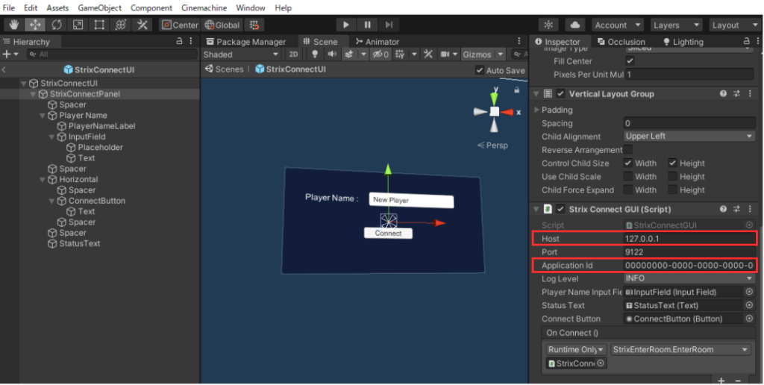Select the Rect Transform tool
The width and height of the screenshot is (764, 385).
99,25
